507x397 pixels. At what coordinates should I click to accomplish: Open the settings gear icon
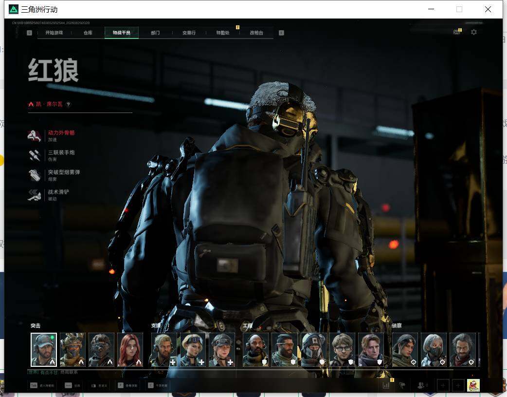(474, 32)
